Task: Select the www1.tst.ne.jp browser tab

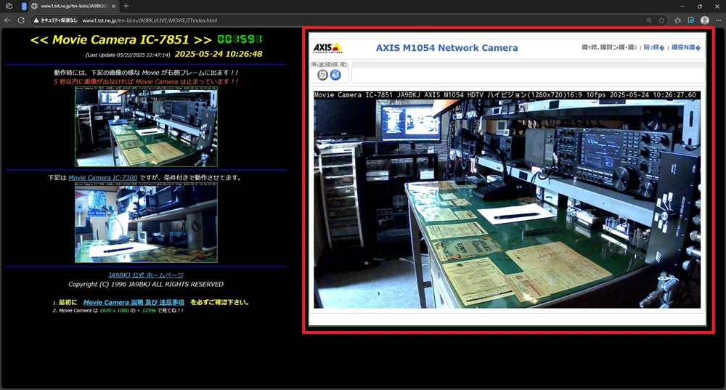Action: (73, 6)
